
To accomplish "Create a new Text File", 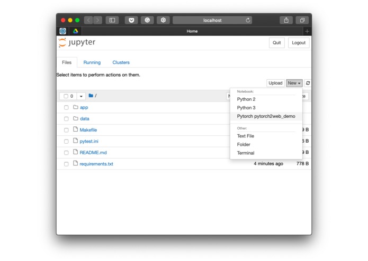I will (266, 136).
